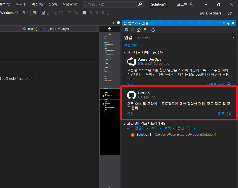This screenshot has height=188, width=238.
Task: Close the Team Explorer panel
Action: coord(233,23)
